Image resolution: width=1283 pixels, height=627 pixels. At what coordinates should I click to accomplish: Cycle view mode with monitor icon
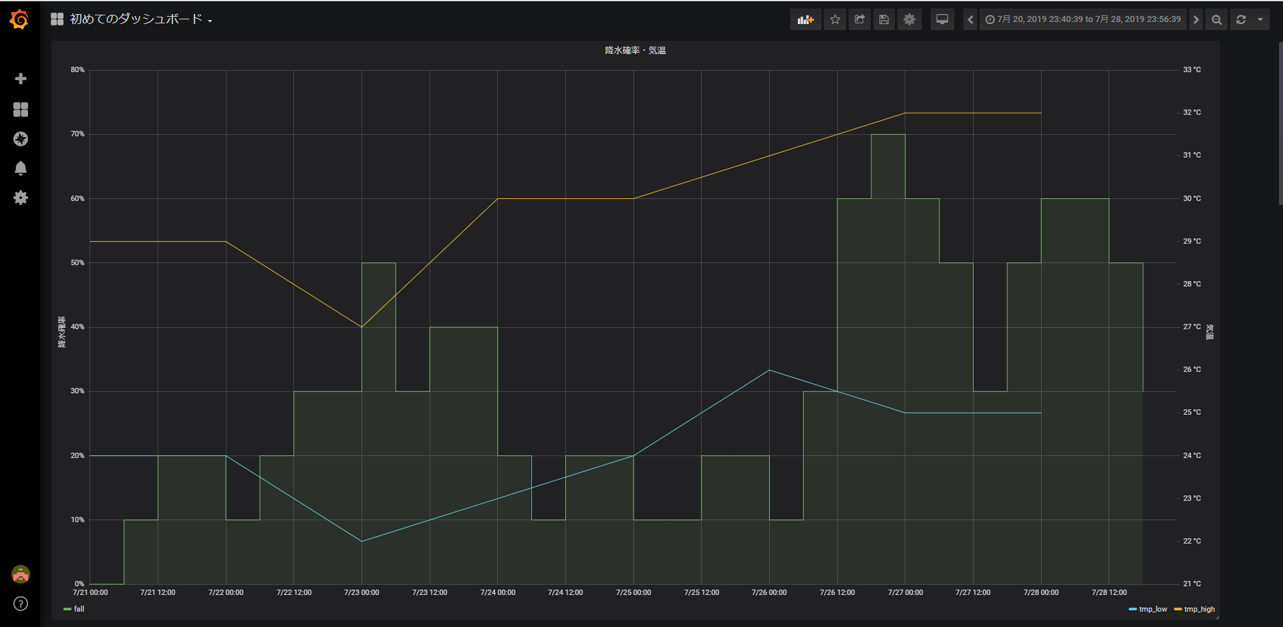click(942, 19)
